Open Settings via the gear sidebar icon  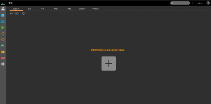click(3, 64)
